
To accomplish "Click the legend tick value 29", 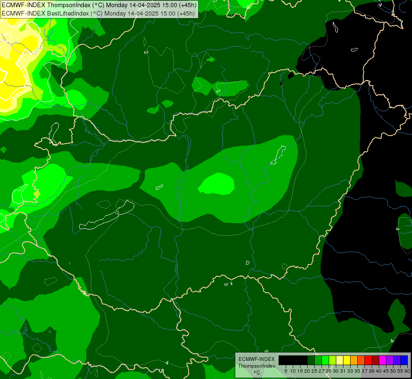I will tap(329, 371).
